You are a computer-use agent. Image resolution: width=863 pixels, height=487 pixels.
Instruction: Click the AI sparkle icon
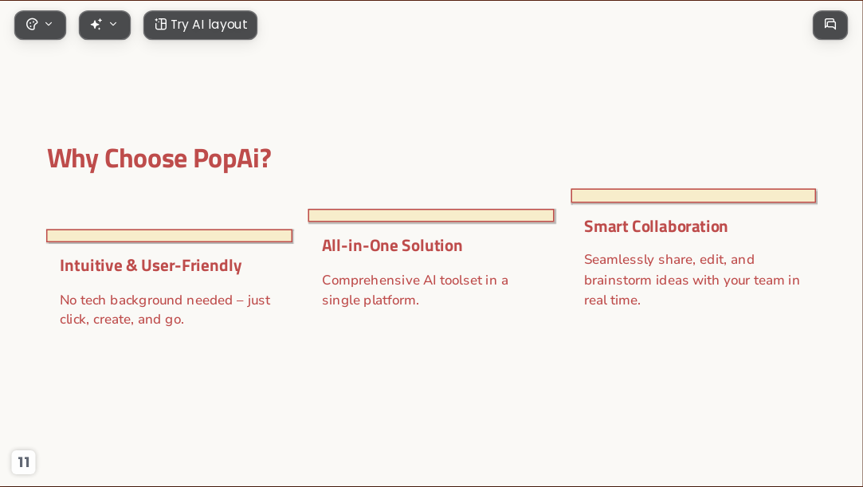pyautogui.click(x=96, y=24)
